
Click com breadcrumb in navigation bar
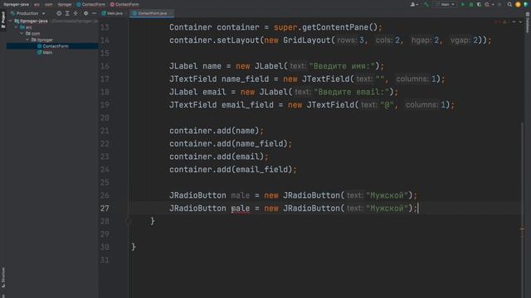48,4
